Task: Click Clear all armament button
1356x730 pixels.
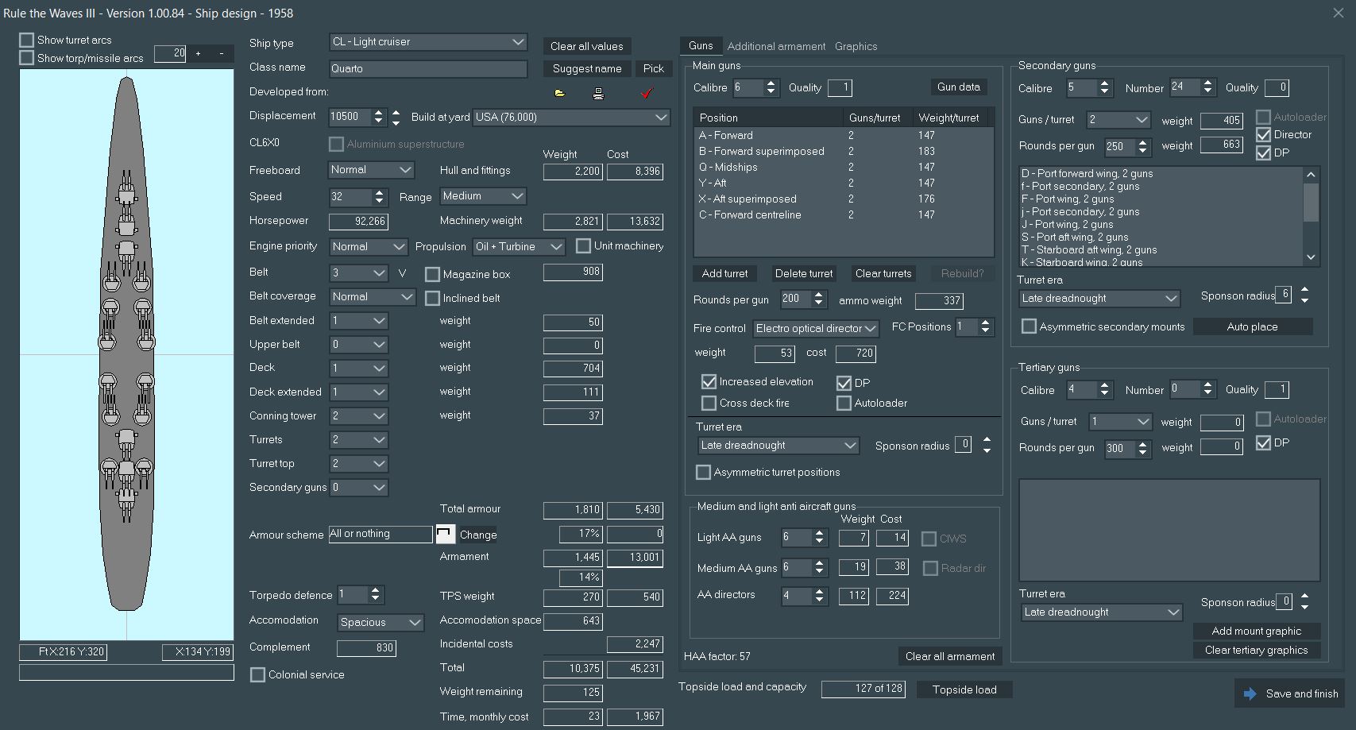Action: (950, 656)
